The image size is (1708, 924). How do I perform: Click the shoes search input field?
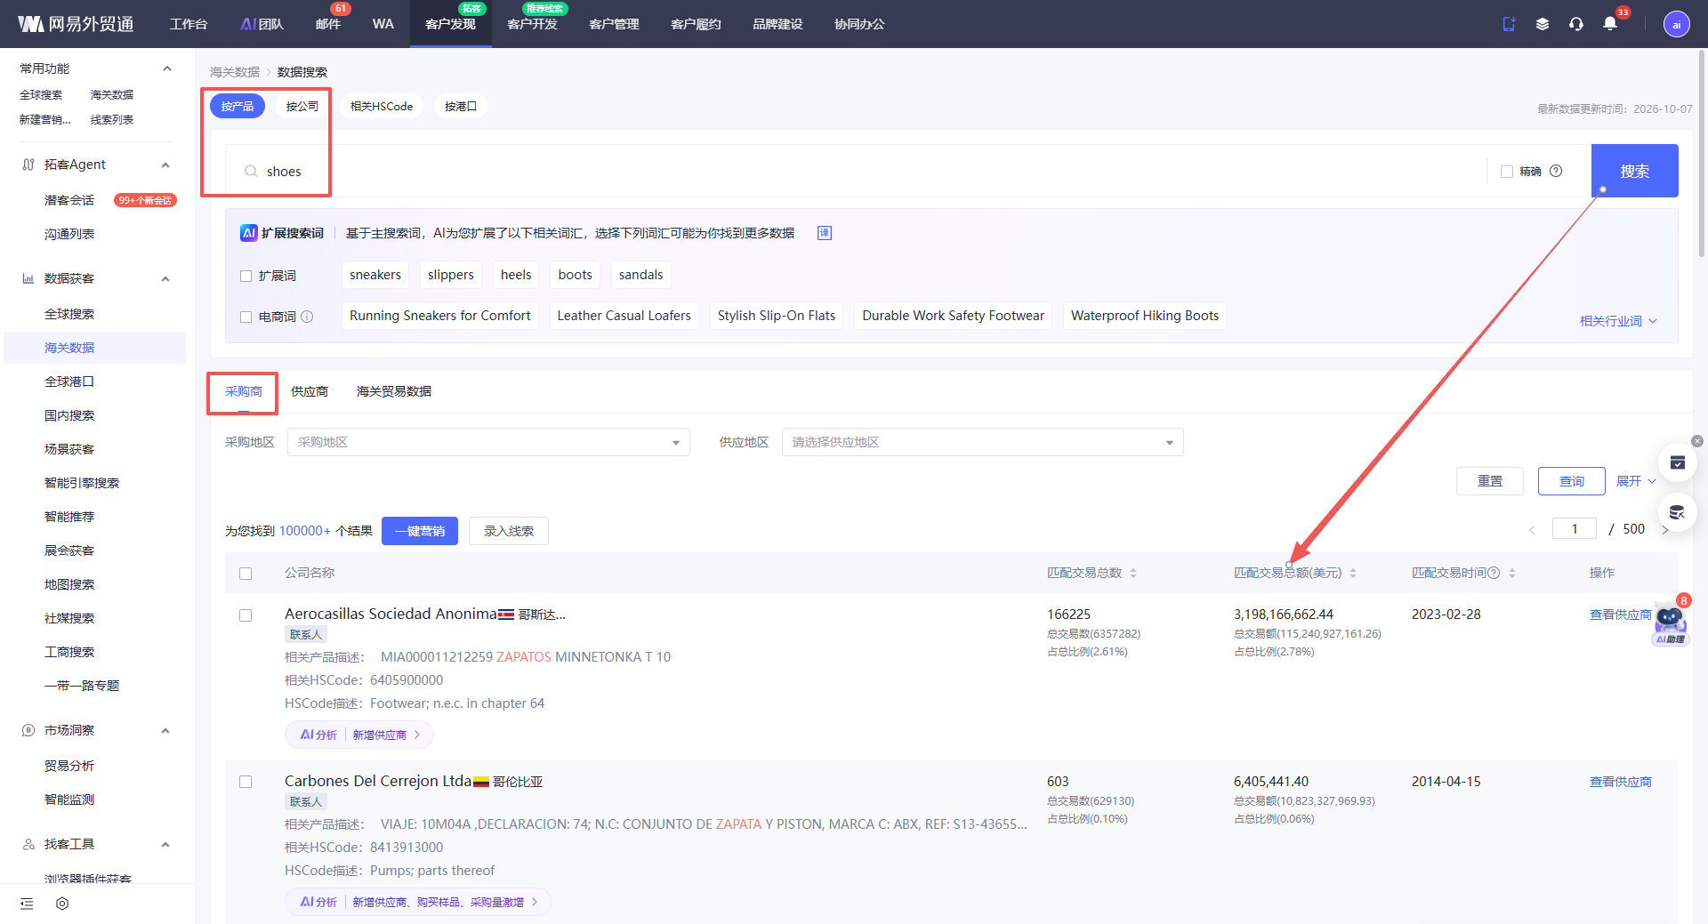click(854, 171)
